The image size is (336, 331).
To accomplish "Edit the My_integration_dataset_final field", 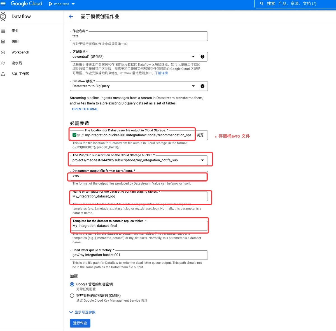I will (139, 226).
